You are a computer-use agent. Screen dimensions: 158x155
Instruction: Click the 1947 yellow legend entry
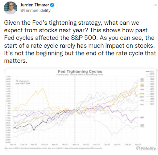coord(150,104)
